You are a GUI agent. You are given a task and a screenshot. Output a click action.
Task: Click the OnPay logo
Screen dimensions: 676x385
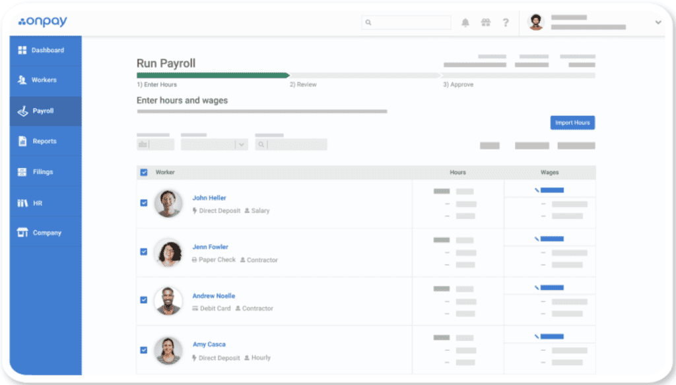[42, 21]
